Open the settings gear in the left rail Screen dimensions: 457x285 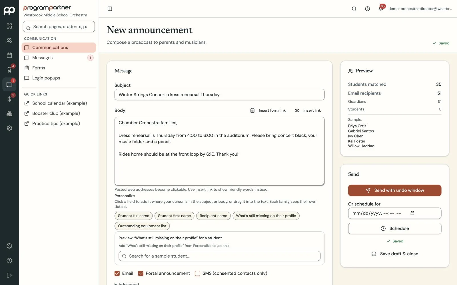point(9,128)
